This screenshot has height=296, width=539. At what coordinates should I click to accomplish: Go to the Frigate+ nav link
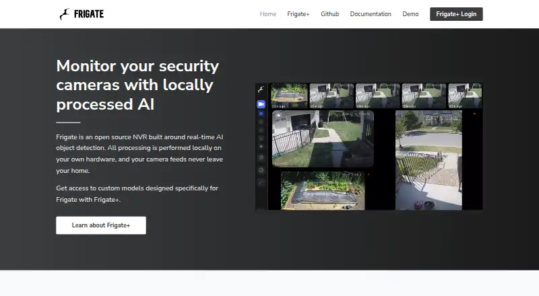298,14
